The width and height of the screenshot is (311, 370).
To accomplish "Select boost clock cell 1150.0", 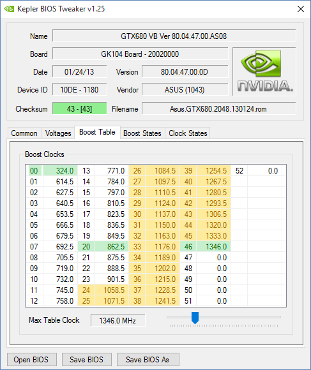I will (x=163, y=225).
